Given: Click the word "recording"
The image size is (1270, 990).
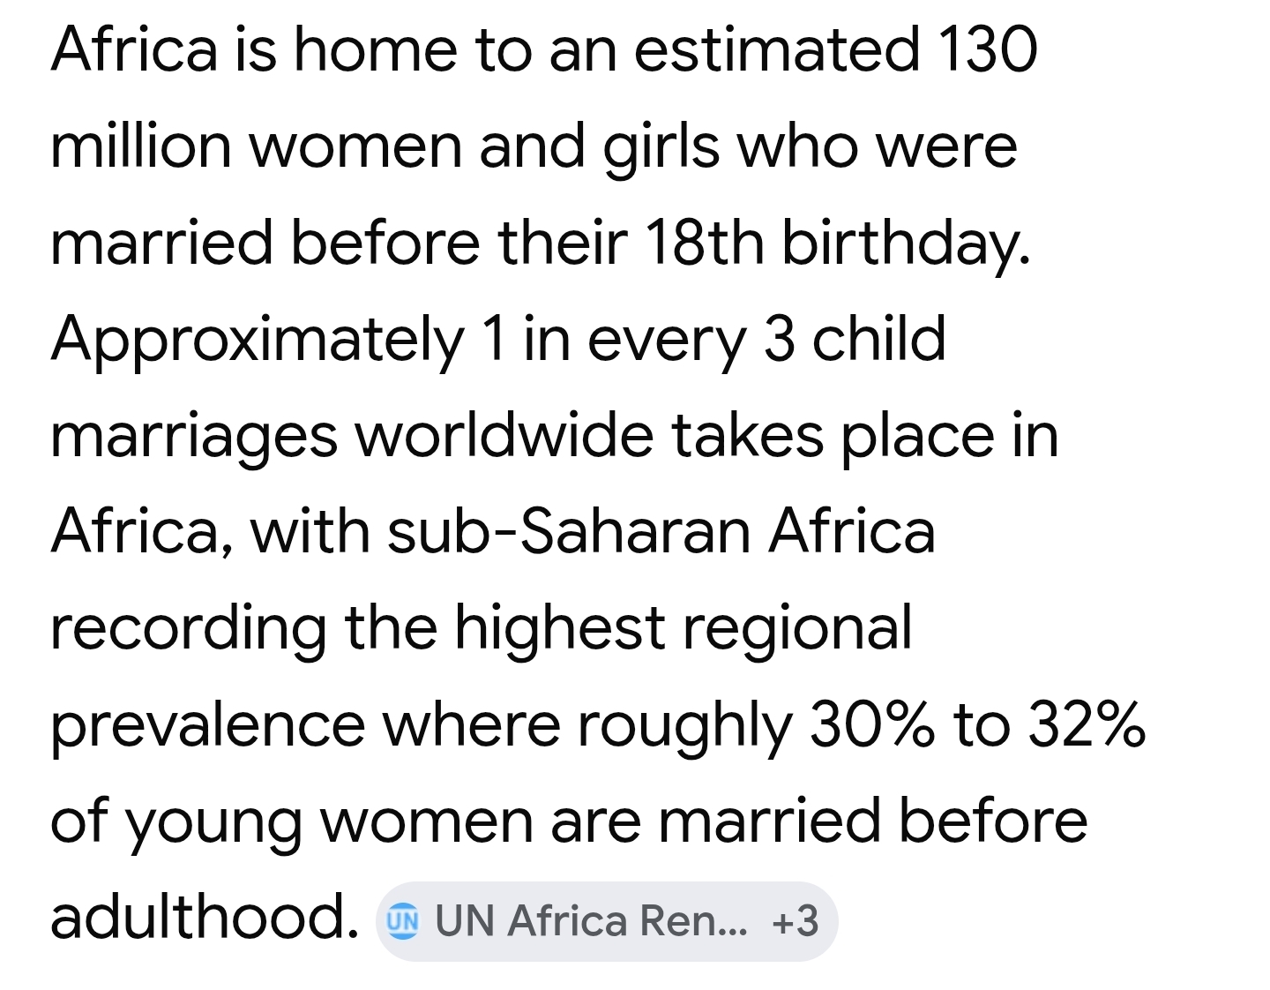Looking at the screenshot, I should click(x=188, y=629).
